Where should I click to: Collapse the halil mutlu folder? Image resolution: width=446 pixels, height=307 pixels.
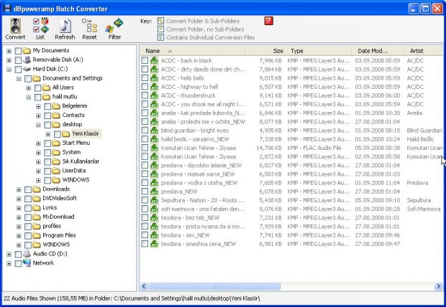click(x=29, y=97)
